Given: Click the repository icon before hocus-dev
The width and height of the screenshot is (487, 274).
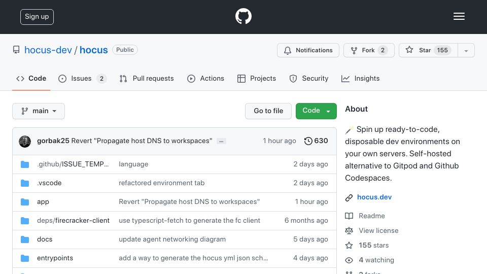Looking at the screenshot, I should pyautogui.click(x=16, y=50).
